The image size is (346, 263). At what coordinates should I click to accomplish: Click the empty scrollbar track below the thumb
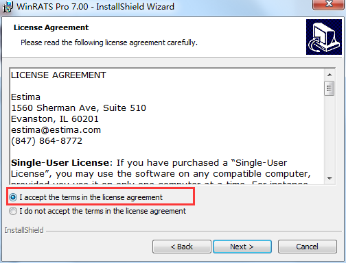pos(330,135)
